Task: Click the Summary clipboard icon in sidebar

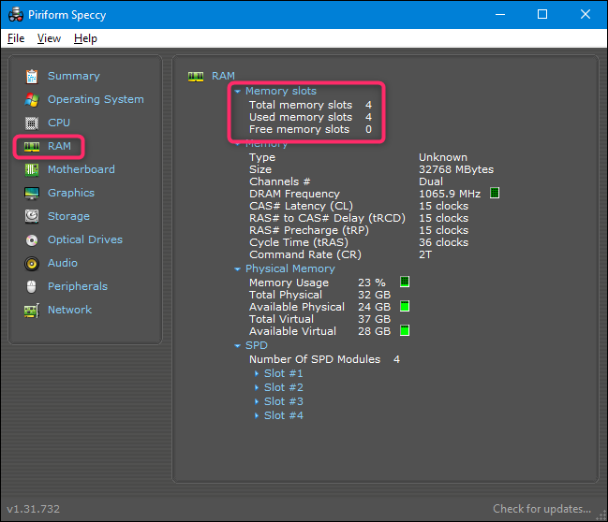Action: coord(32,76)
